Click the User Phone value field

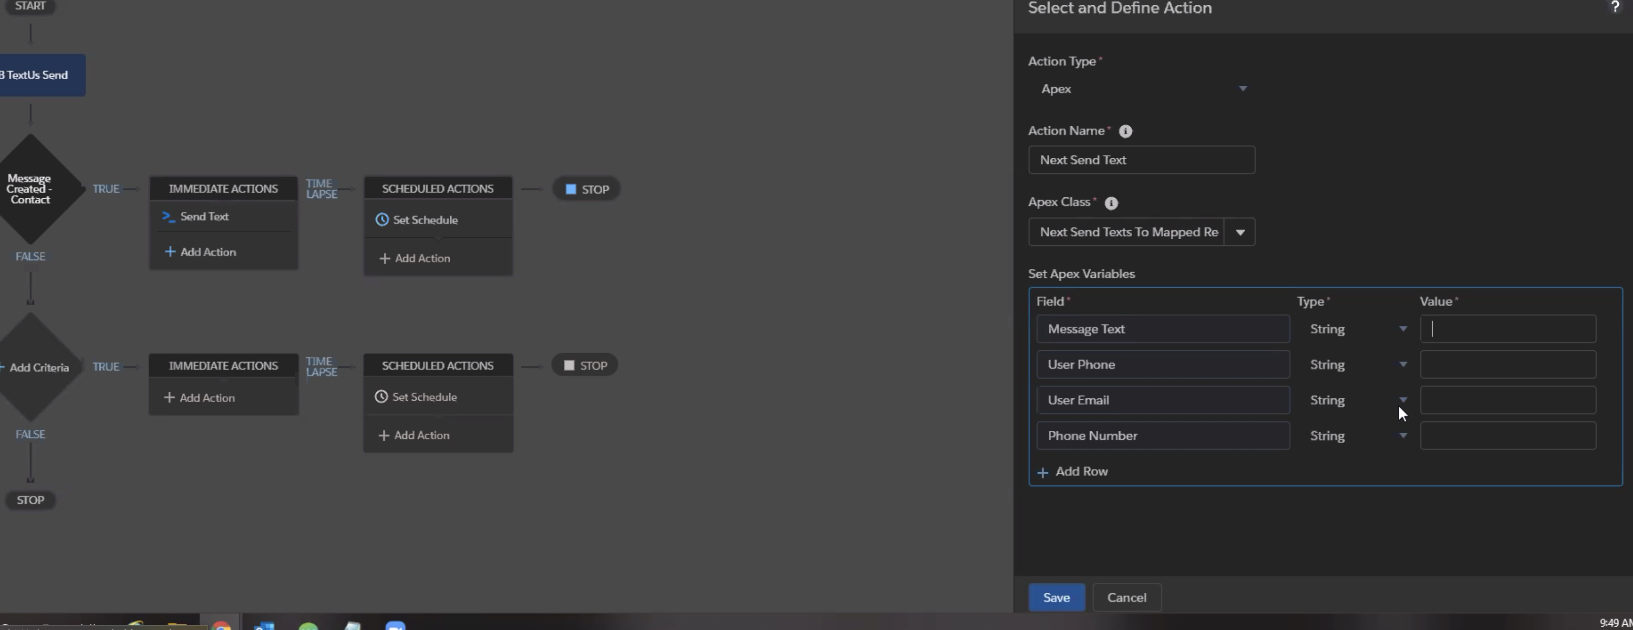tap(1508, 364)
